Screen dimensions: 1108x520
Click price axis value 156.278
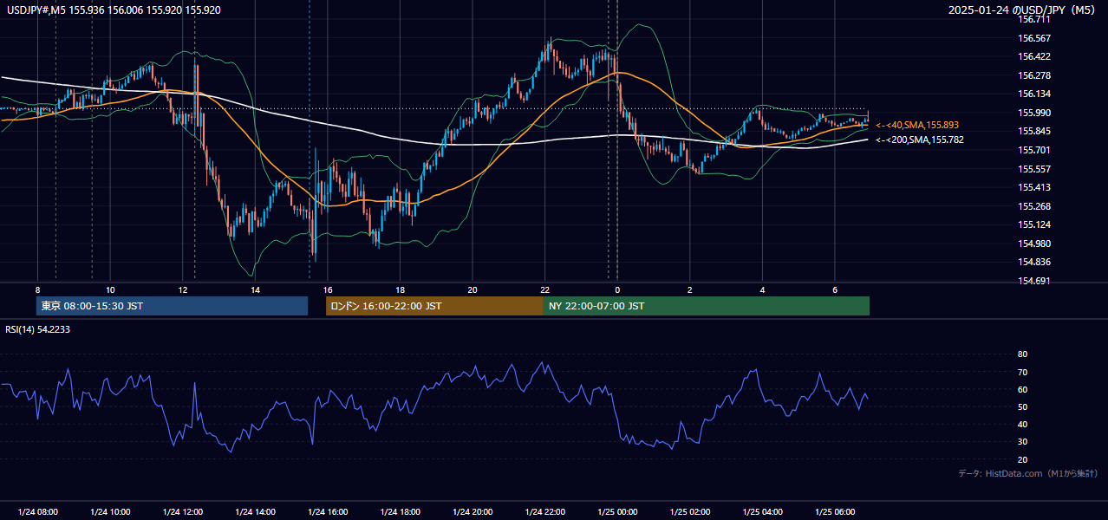[1034, 75]
